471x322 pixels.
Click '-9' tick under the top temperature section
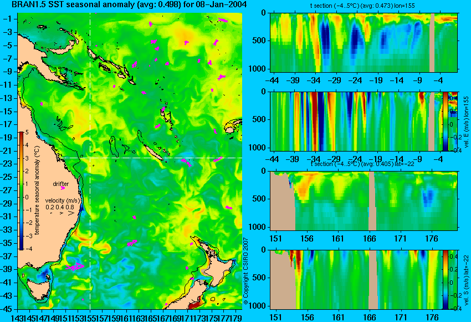point(418,80)
